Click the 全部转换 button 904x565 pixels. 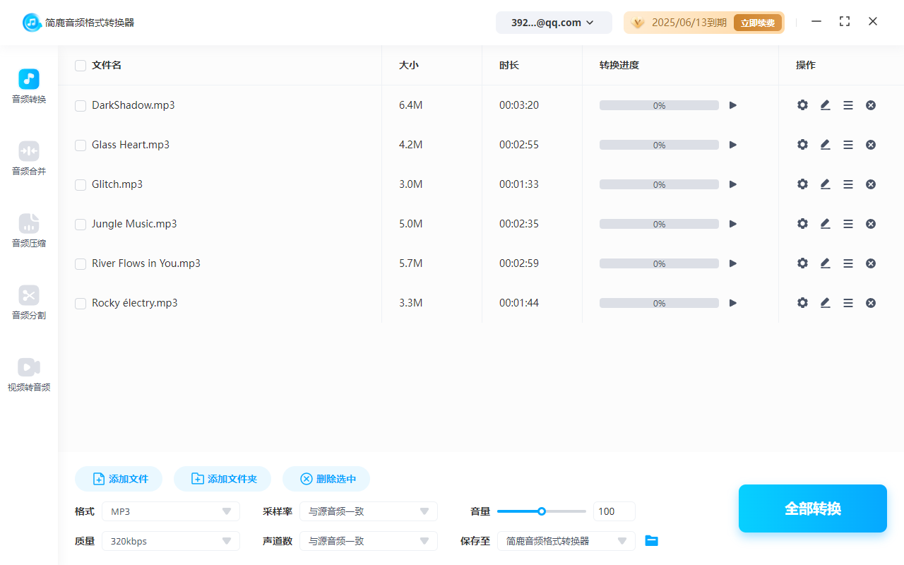[812, 509]
